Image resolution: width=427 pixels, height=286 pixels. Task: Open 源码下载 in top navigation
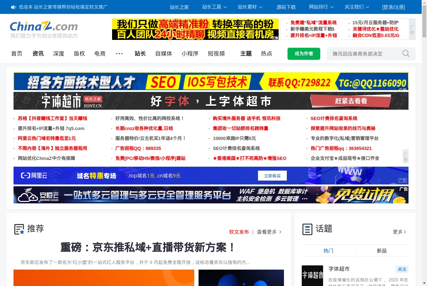point(286,7)
